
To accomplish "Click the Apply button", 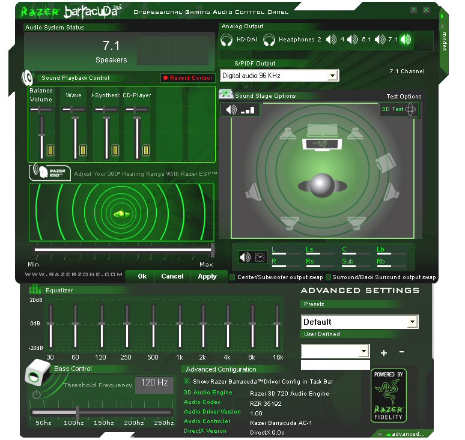I will click(207, 276).
